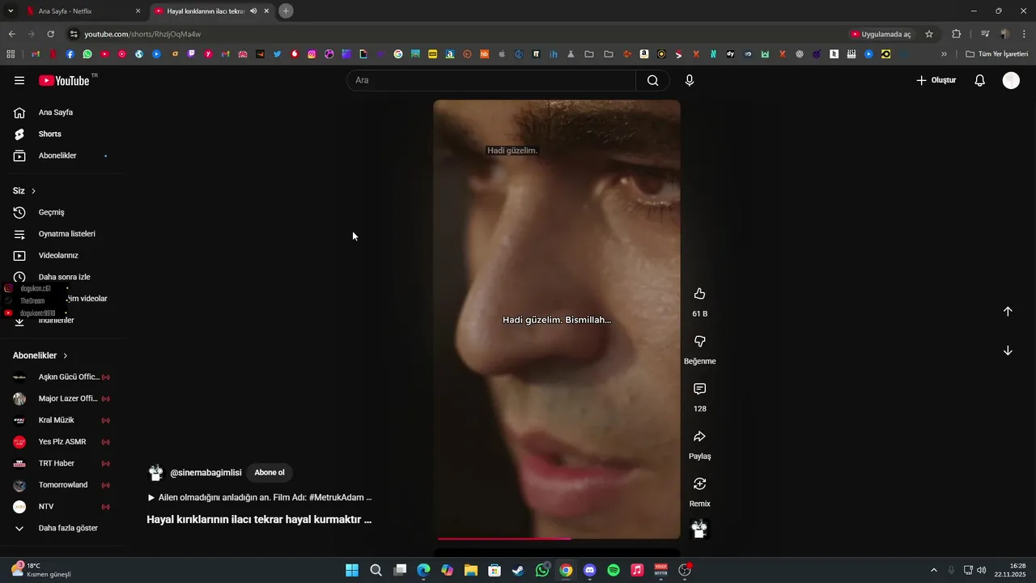Viewport: 1036px width, 583px height.
Task: Open the notifications bell
Action: 979,80
